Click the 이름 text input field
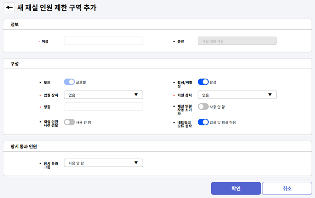Screen dimensions: 315x198 point(103,41)
